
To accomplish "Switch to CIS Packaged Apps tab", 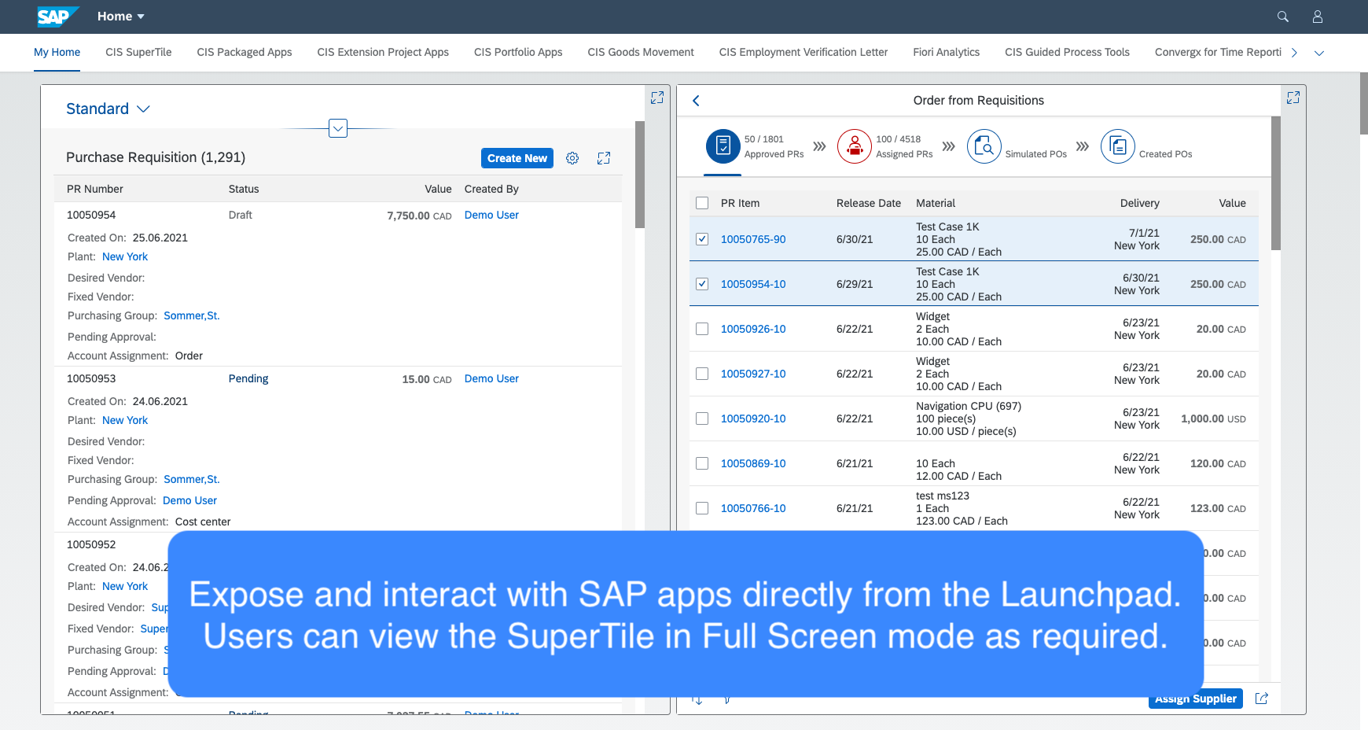I will point(245,52).
